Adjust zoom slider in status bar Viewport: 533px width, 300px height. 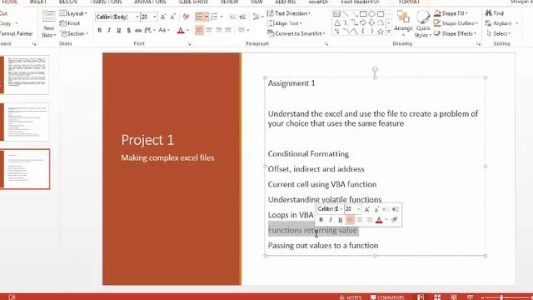501,297
